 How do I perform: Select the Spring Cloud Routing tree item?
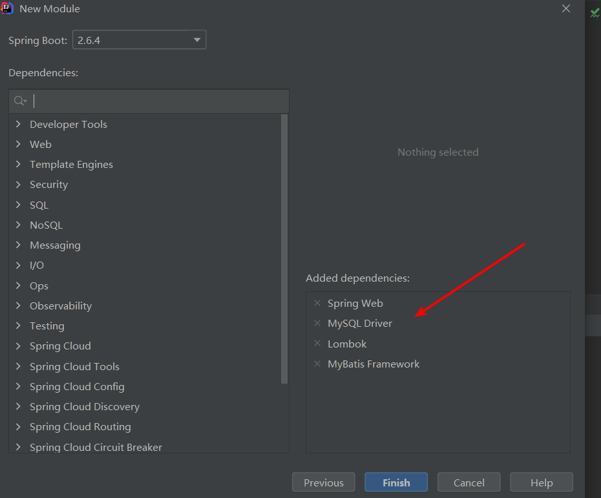pos(81,427)
